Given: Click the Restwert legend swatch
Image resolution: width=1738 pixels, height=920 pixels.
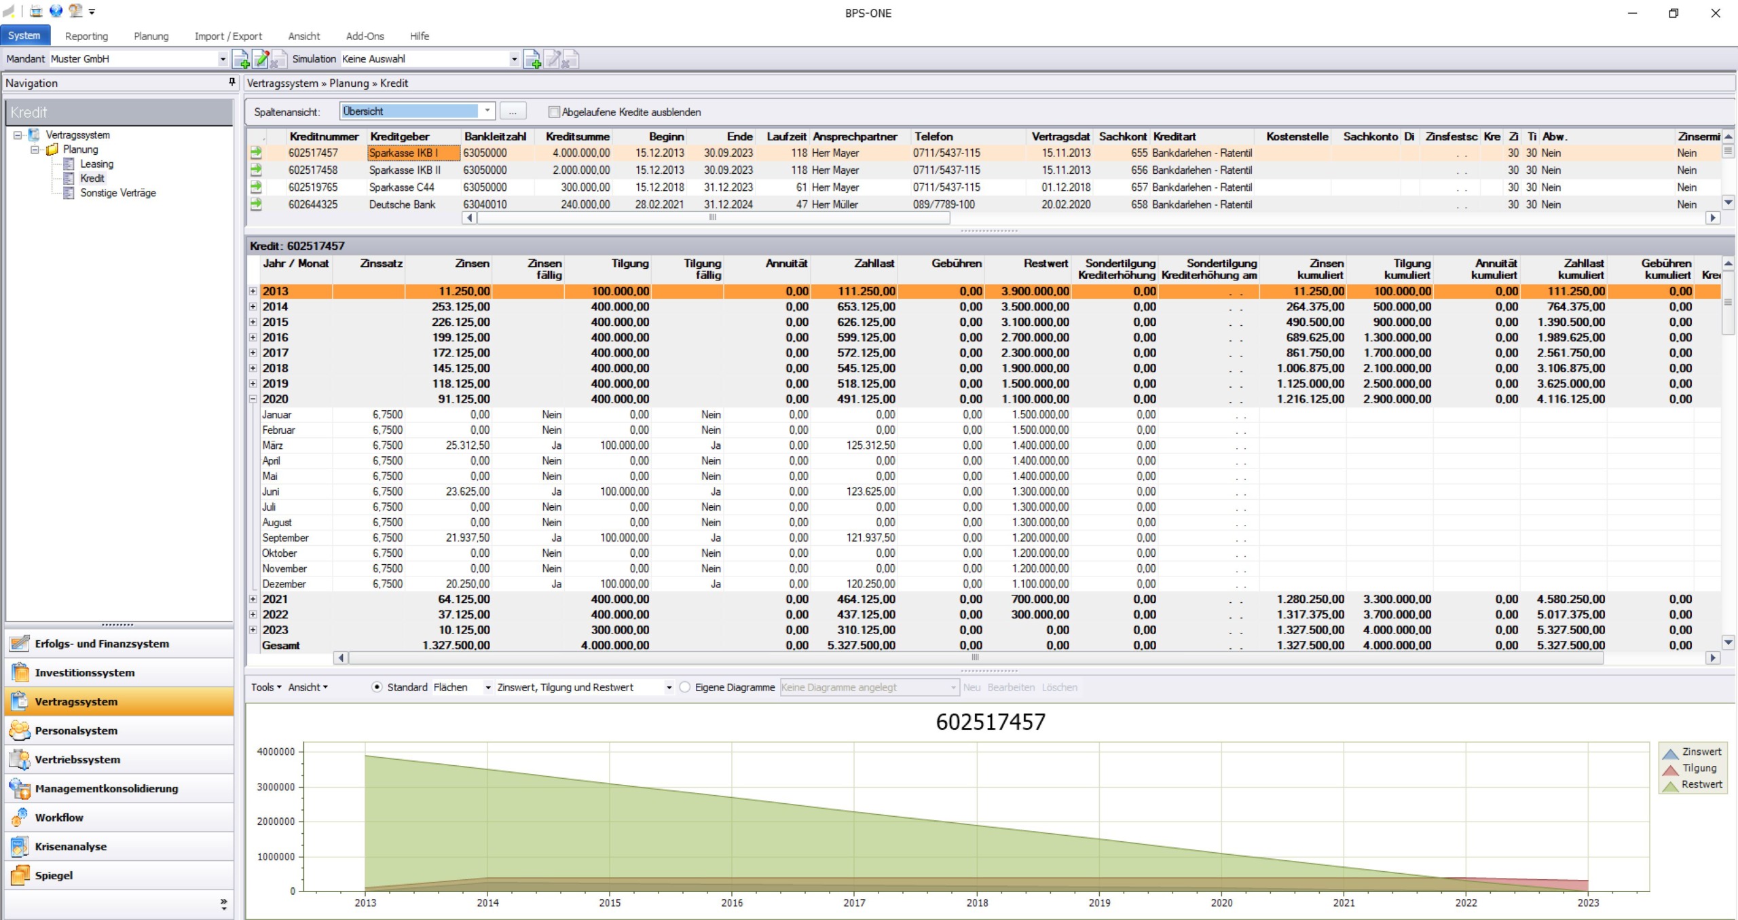Looking at the screenshot, I should coord(1670,785).
